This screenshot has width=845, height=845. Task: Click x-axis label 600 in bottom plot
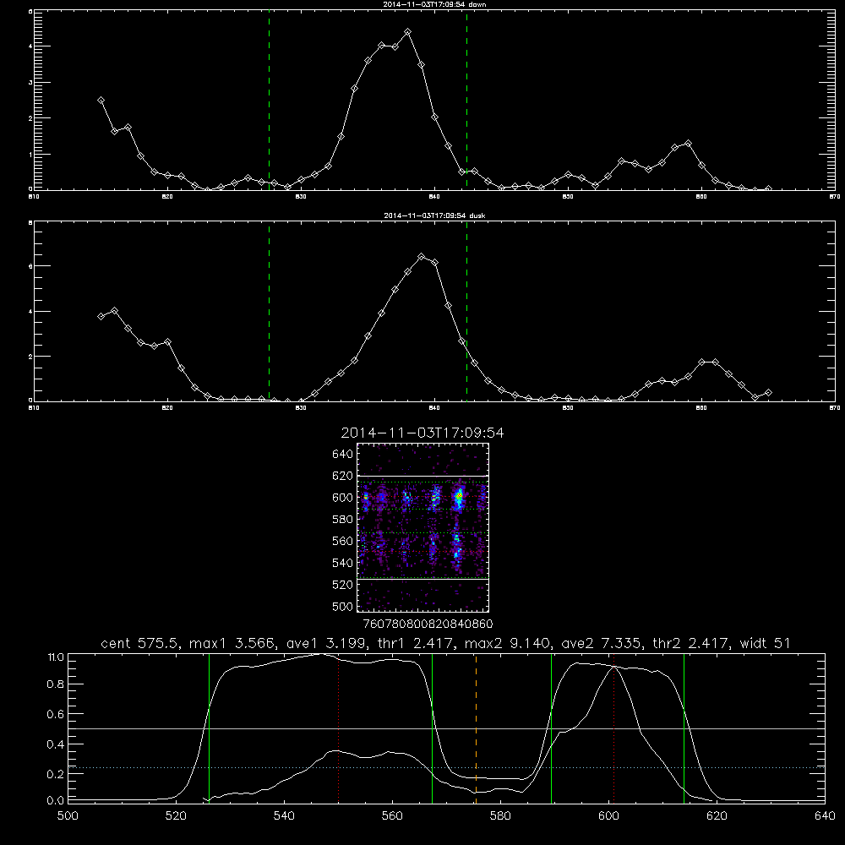tap(608, 816)
